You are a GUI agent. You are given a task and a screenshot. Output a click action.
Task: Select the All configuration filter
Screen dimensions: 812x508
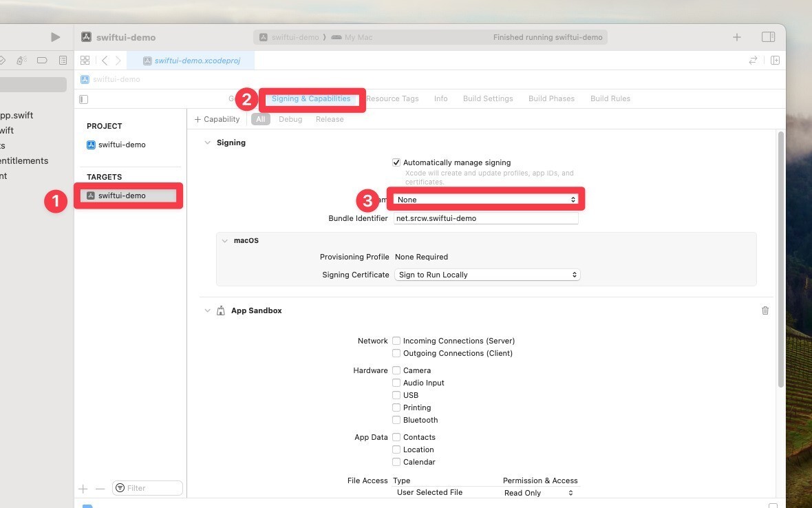(261, 119)
